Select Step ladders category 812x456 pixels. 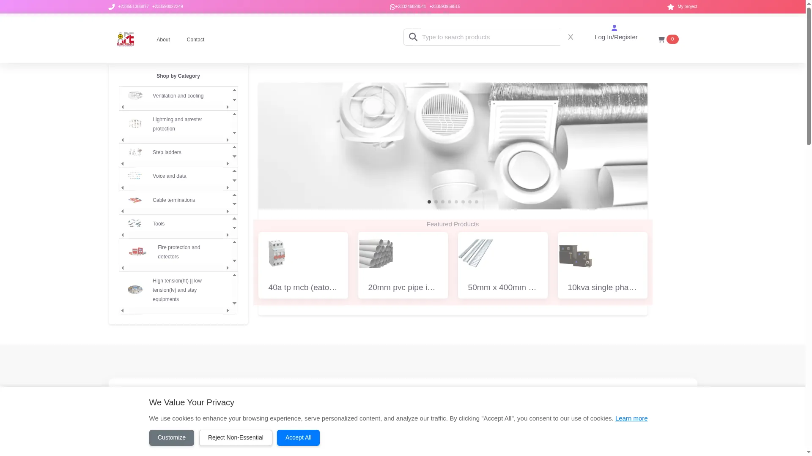167,152
